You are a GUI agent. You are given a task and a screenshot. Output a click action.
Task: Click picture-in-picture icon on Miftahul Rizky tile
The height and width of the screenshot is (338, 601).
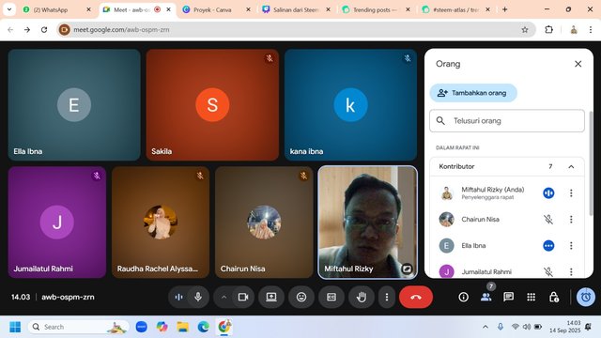click(x=407, y=269)
